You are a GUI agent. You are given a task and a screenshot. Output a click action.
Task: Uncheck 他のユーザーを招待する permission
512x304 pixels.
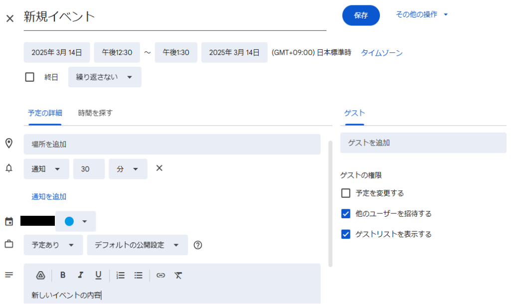point(346,214)
